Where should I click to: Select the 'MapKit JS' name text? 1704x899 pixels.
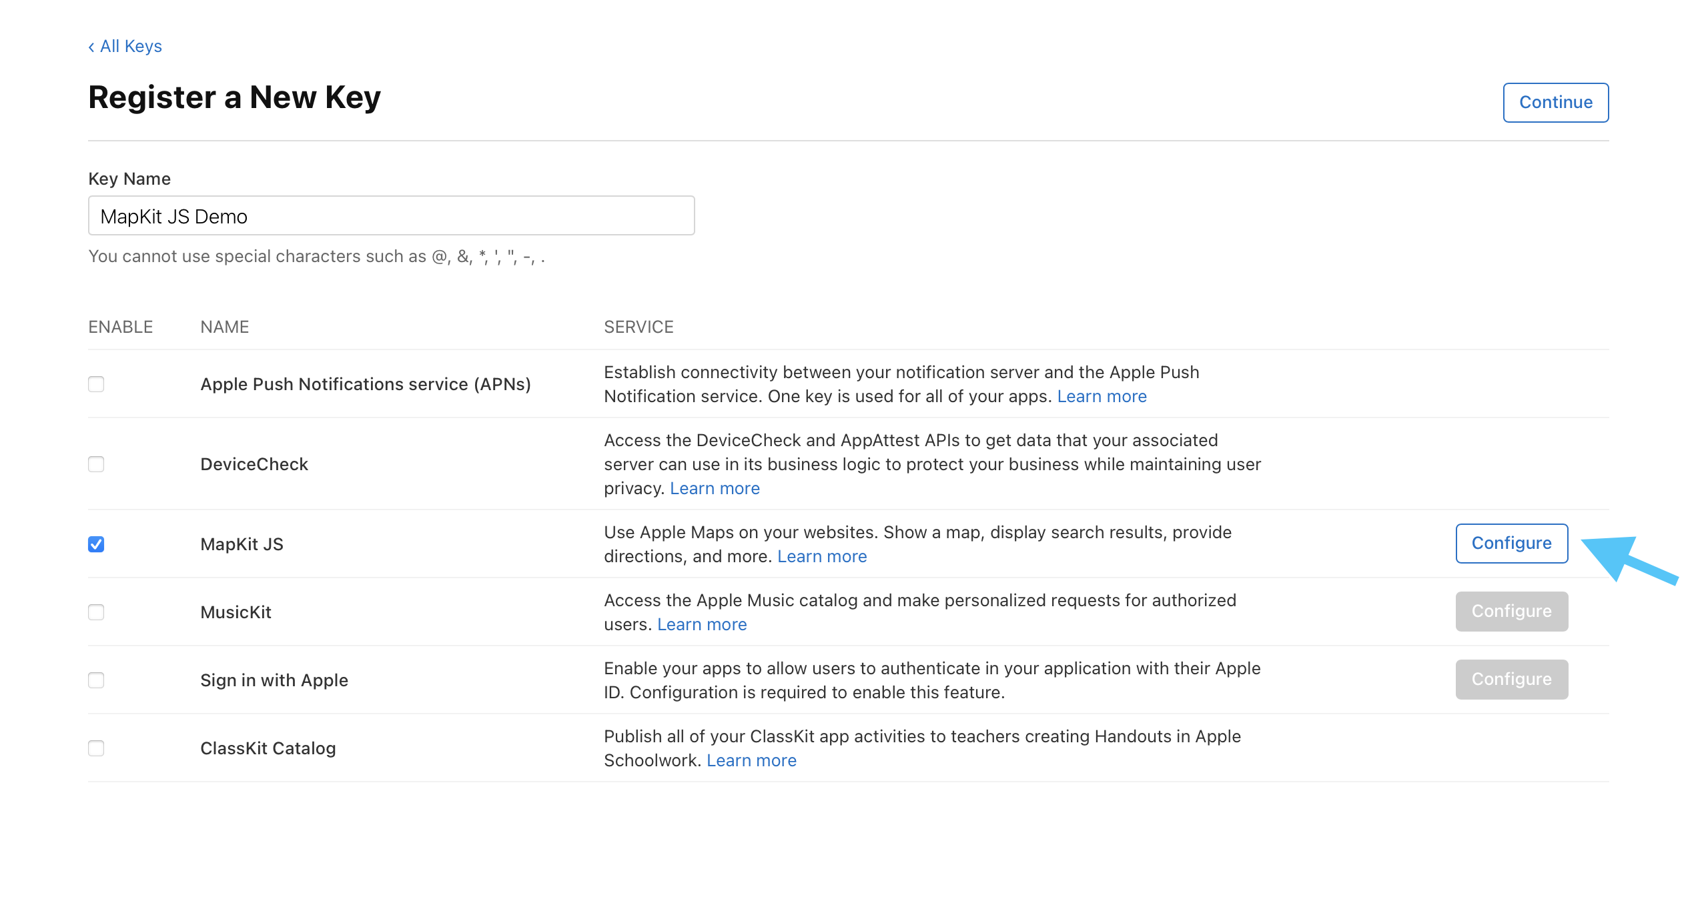click(242, 544)
